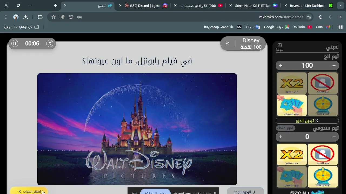Open the Chrome three-dot menu
Viewport: 346px width, 194px height.
click(6, 17)
